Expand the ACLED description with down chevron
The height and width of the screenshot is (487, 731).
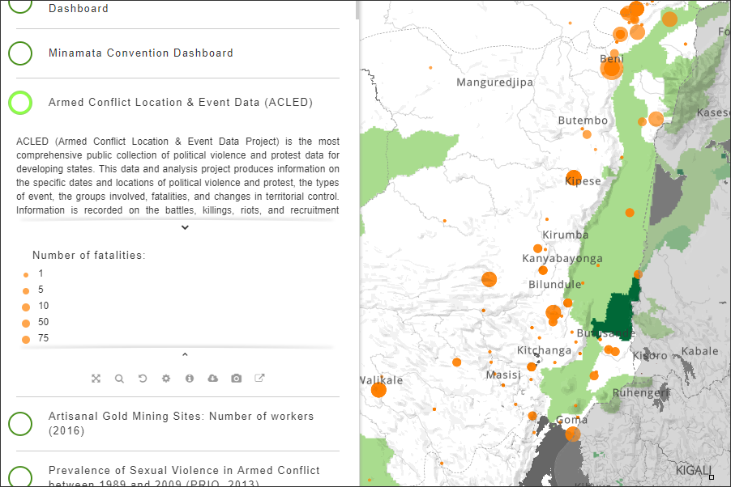(185, 227)
